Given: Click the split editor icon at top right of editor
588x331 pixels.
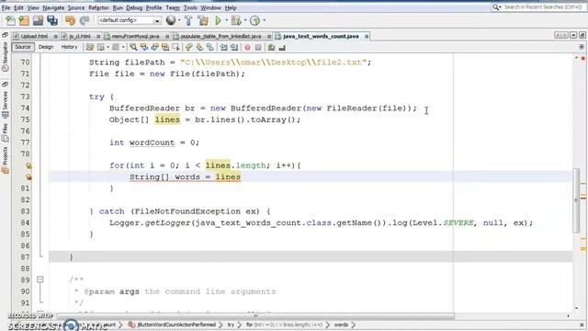Looking at the screenshot, I should pyautogui.click(x=582, y=47).
